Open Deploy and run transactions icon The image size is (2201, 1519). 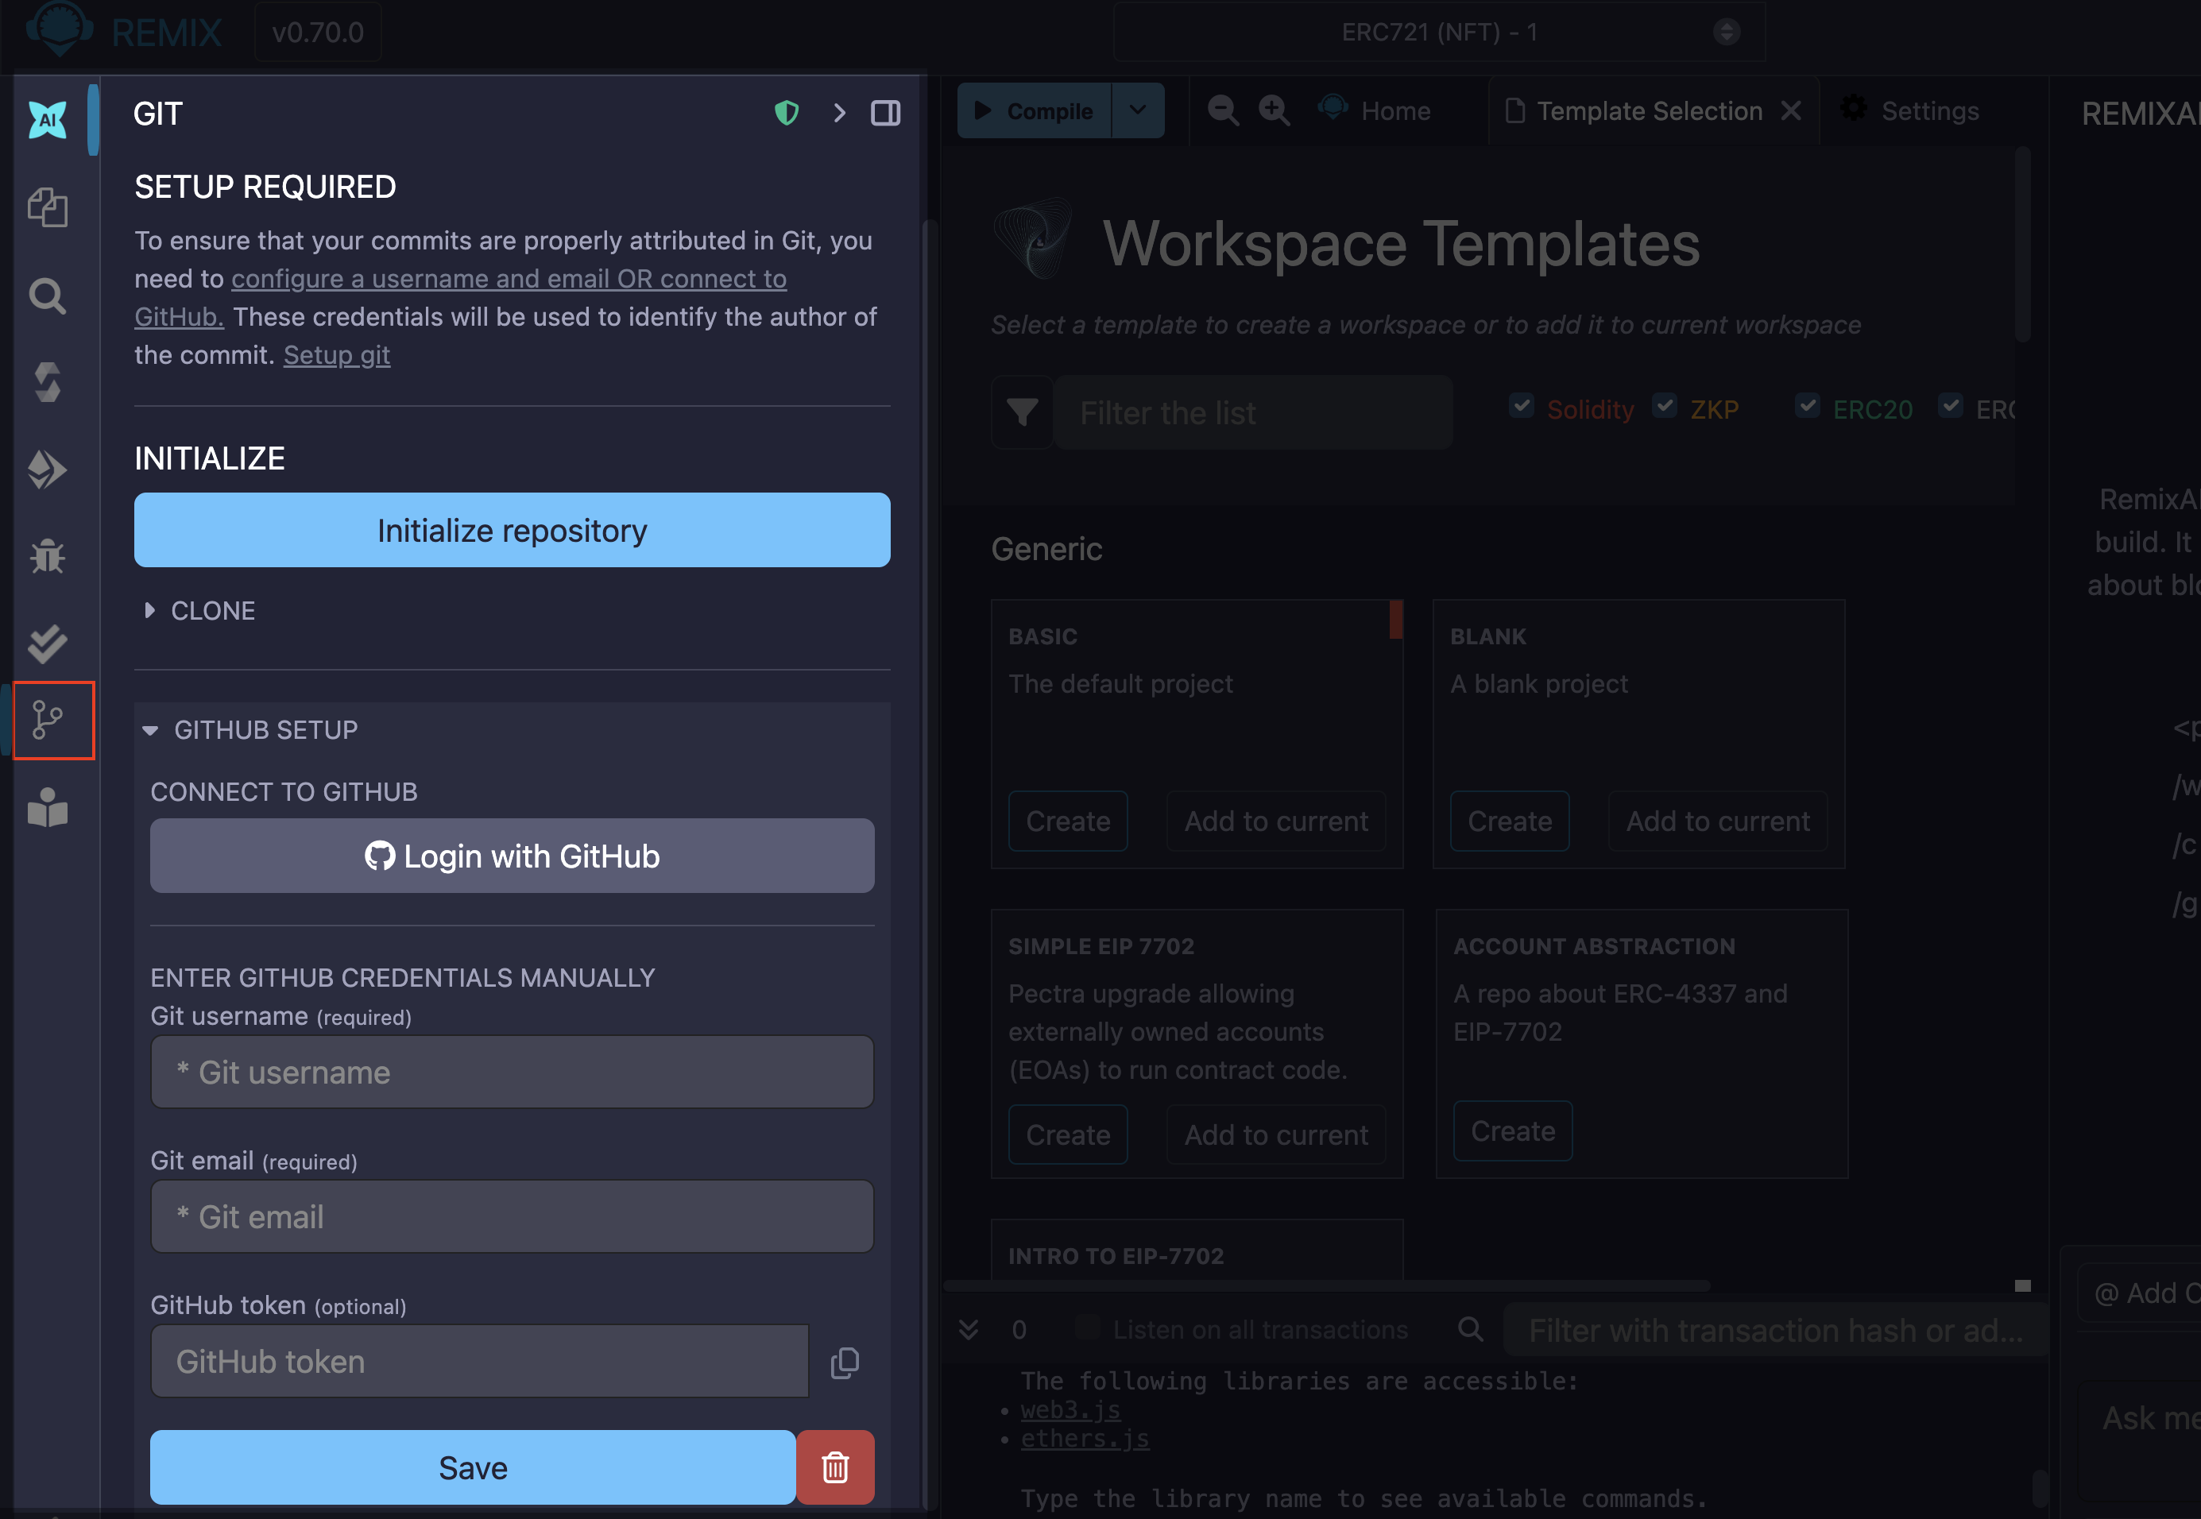click(x=48, y=470)
